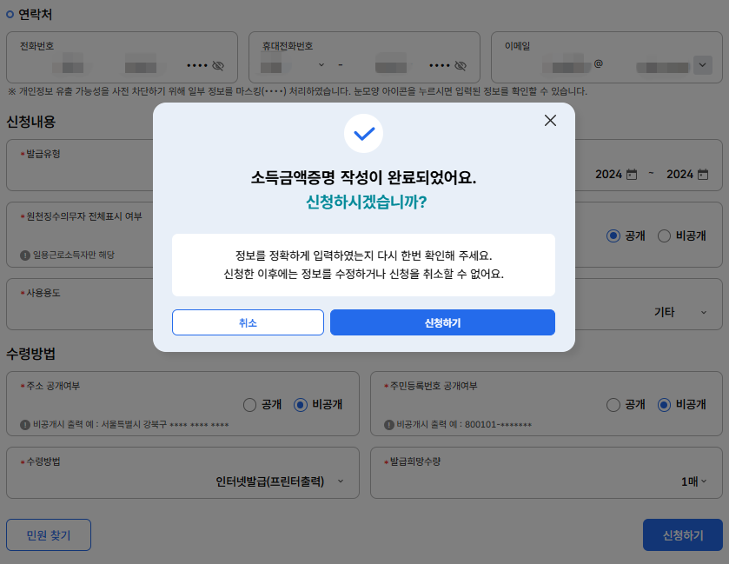Open the email domain dropdown

coord(702,65)
